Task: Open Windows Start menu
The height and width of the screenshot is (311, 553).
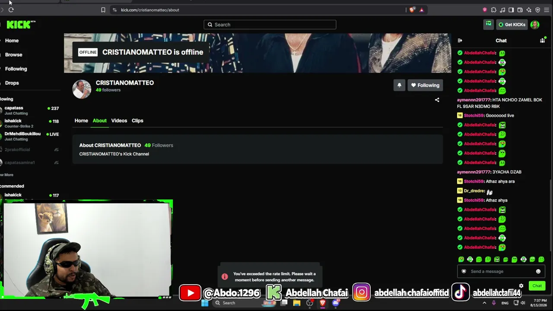Action: (205, 303)
